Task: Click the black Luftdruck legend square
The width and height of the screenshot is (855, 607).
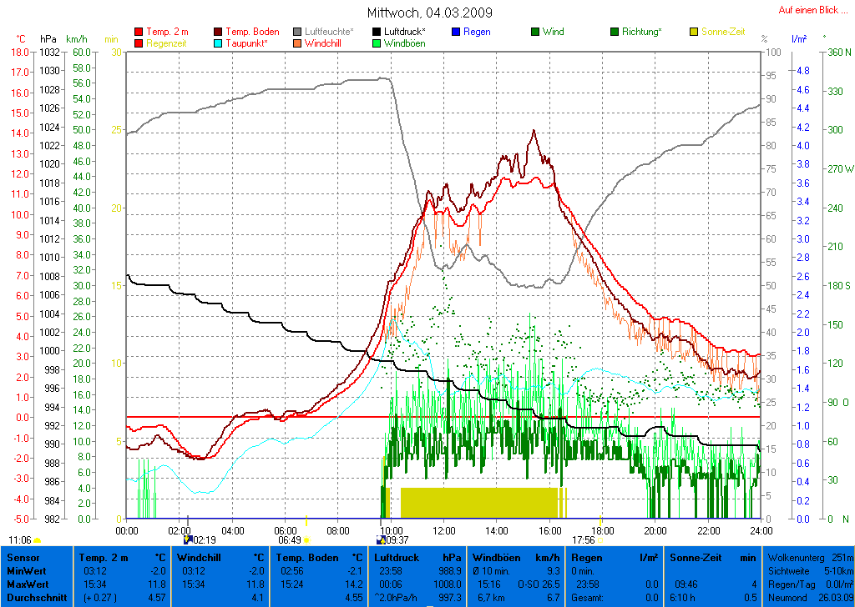Action: (377, 32)
